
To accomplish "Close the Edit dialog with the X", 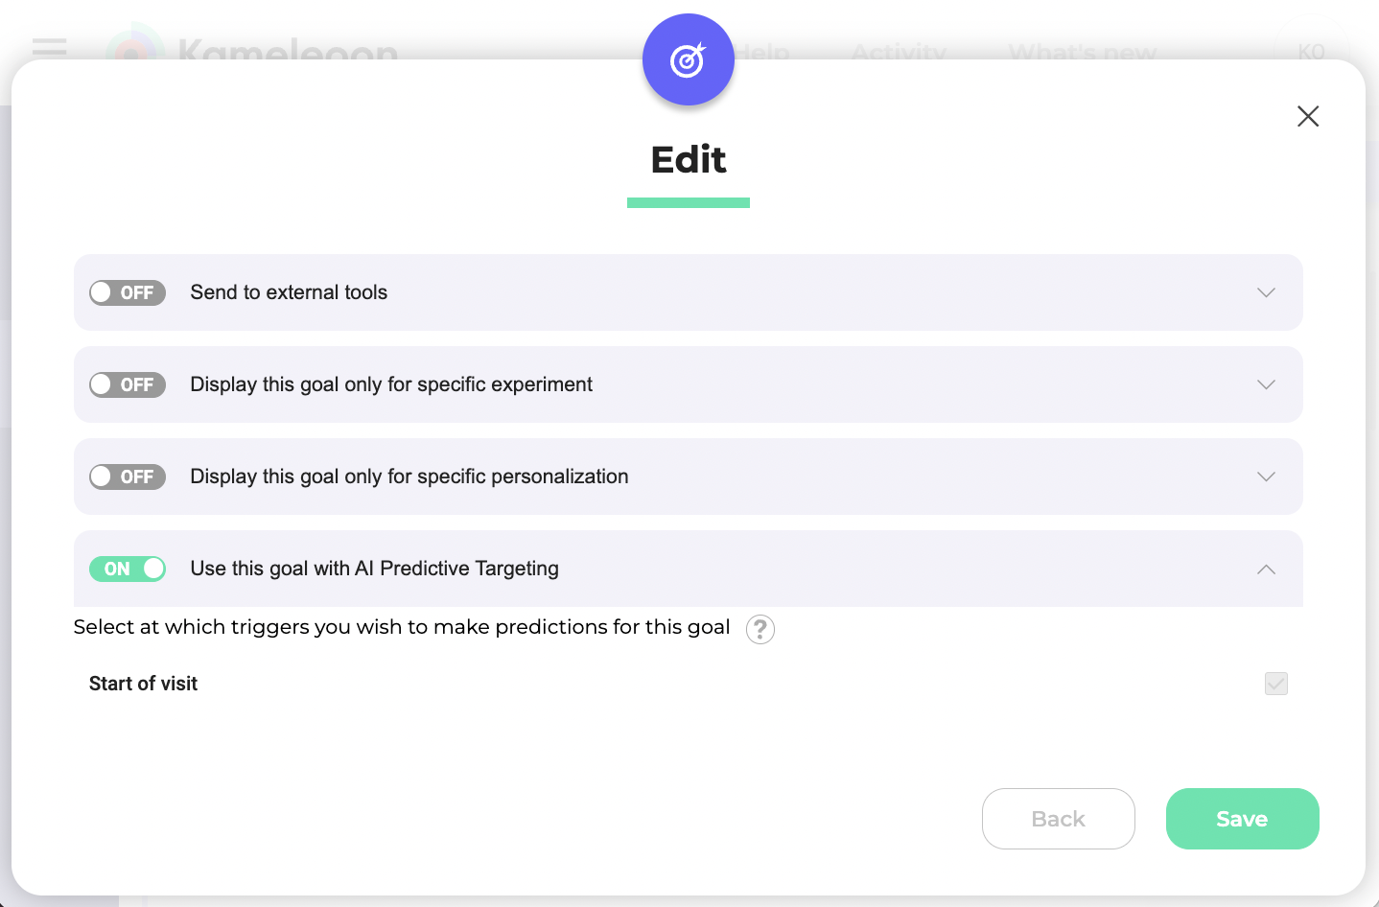I will click(x=1308, y=116).
